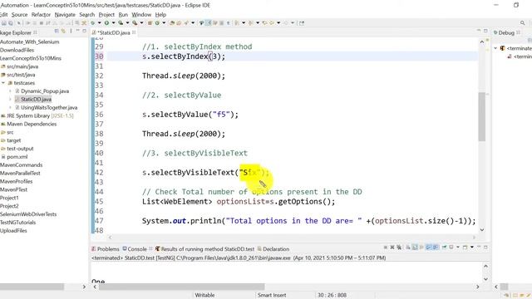This screenshot has height=299, width=532.
Task: Click the magnifier search icon at top right
Action: [x=523, y=23]
